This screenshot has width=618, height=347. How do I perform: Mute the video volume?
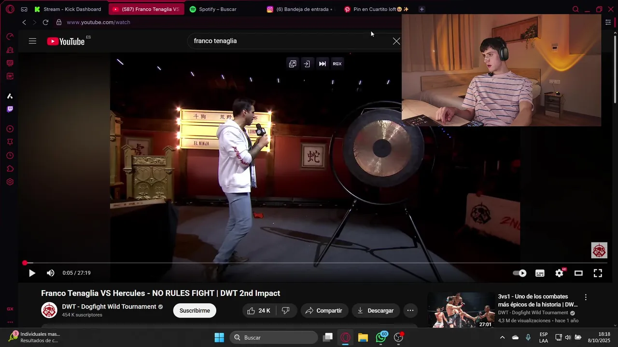pos(50,273)
